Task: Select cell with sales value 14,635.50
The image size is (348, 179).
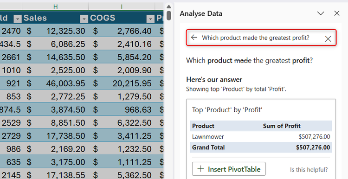Action: click(x=55, y=57)
